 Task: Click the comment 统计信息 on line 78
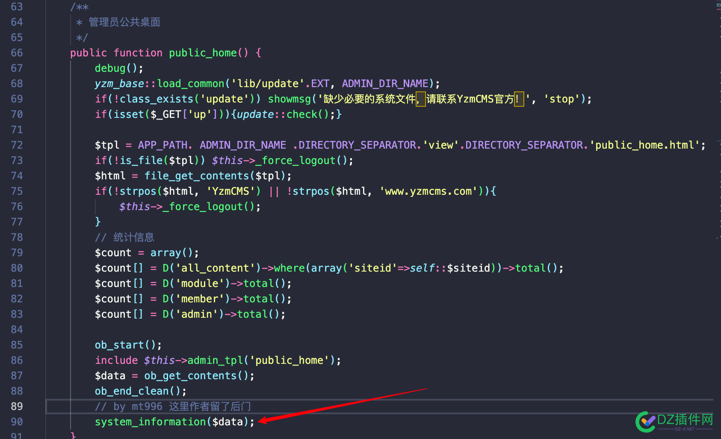point(134,237)
